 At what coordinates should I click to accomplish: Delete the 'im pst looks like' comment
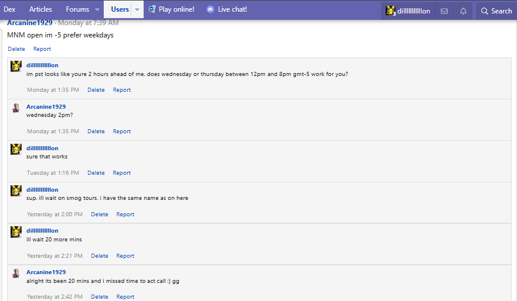click(x=96, y=89)
